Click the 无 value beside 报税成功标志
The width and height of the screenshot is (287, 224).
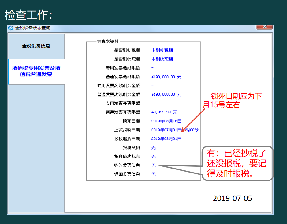pyautogui.click(x=153, y=156)
